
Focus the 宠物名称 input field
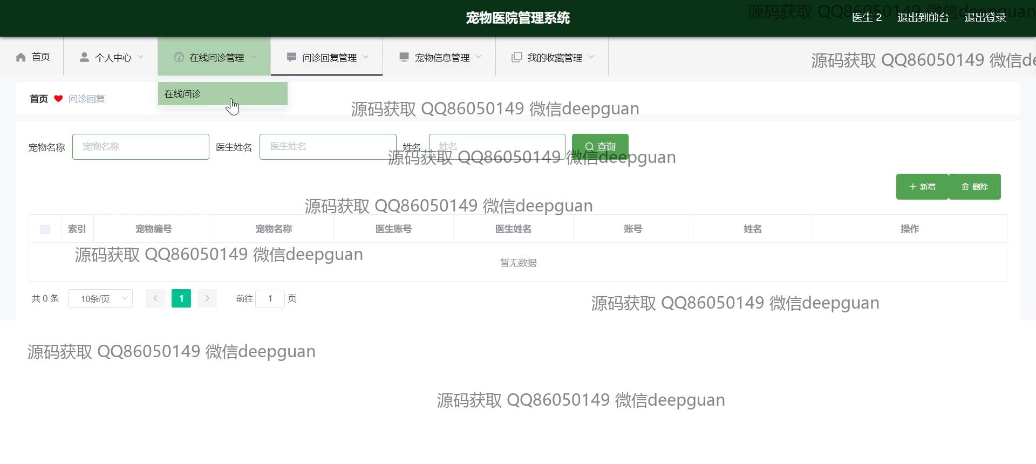coord(141,147)
